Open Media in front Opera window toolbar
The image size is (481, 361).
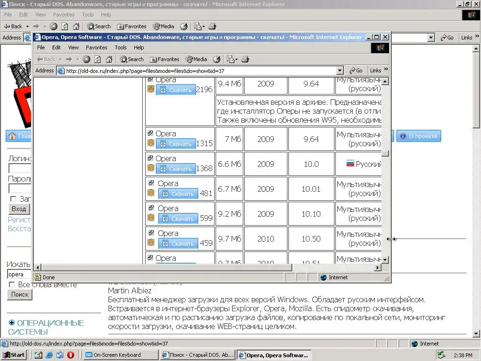point(196,59)
